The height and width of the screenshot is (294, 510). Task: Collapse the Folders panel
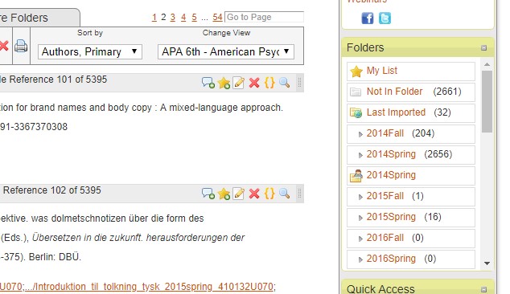[x=484, y=48]
